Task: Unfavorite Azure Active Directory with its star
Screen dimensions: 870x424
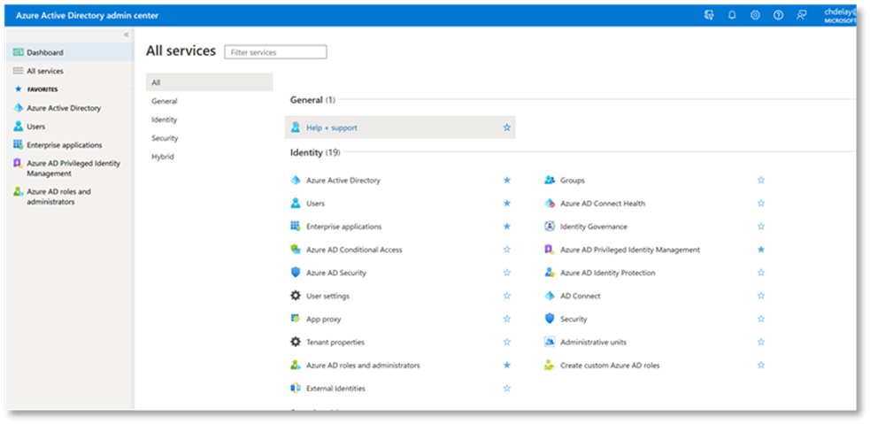Action: point(506,181)
